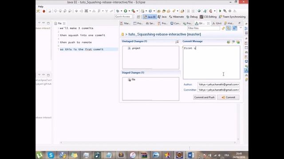
Task: Click the Filter files field
Action: [x=204, y=28]
